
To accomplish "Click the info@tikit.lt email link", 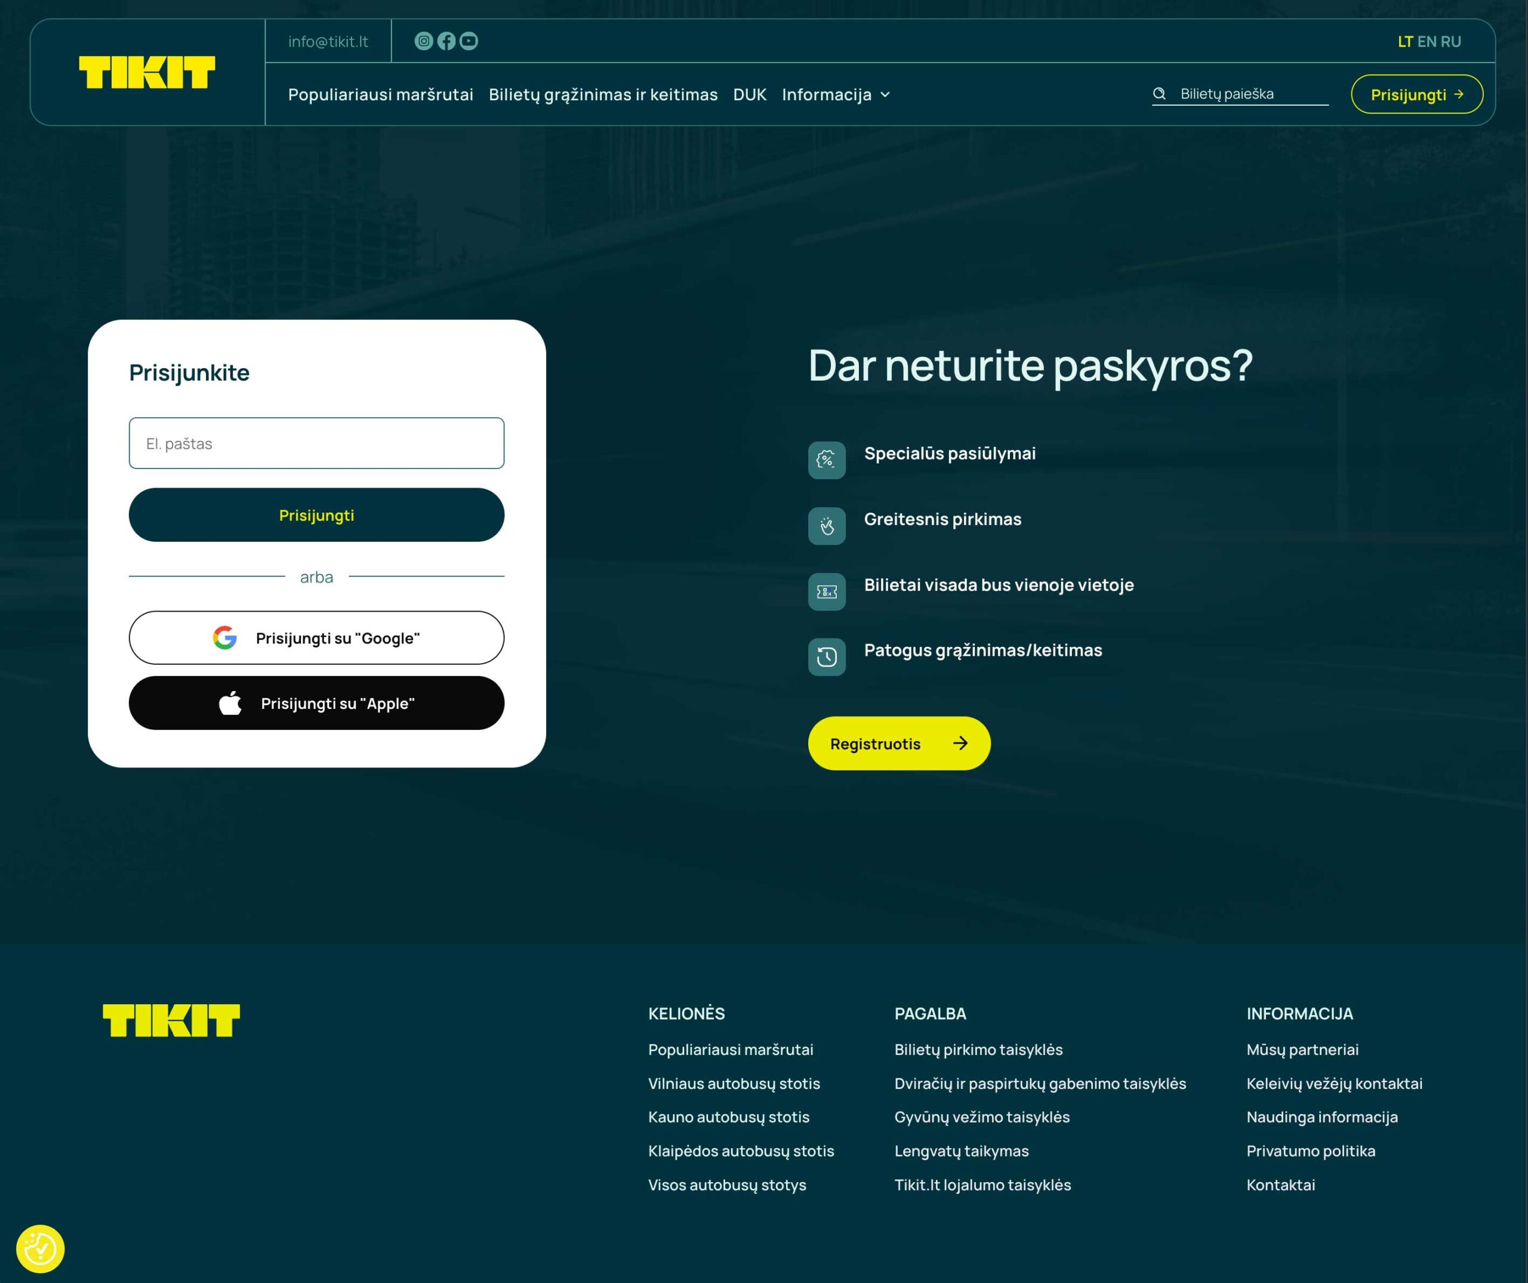I will [x=328, y=41].
